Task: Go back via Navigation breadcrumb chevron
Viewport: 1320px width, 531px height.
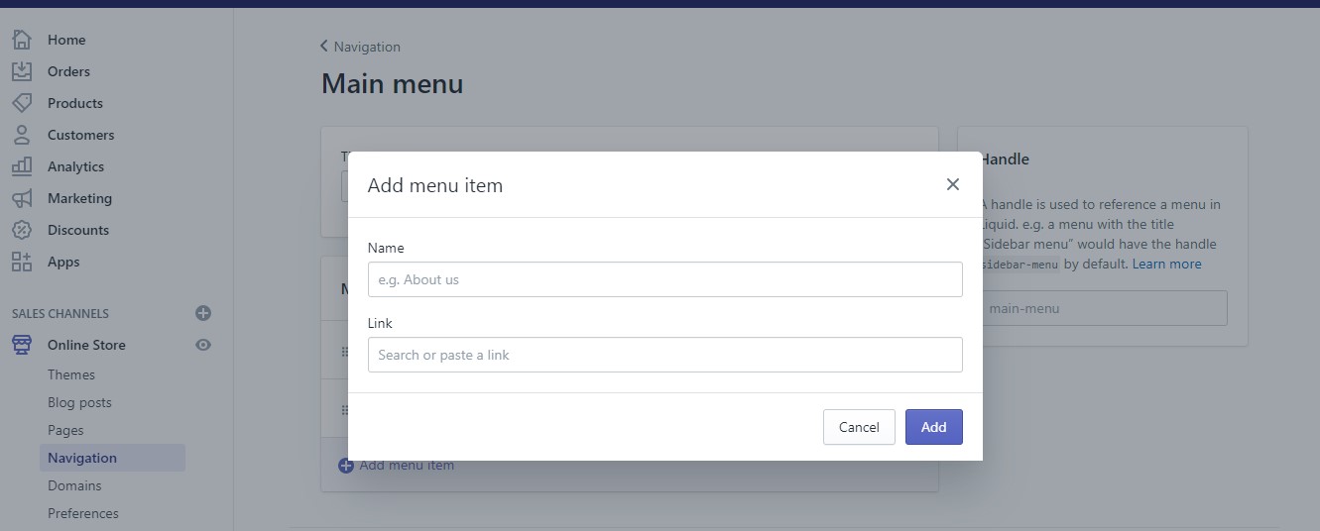Action: (324, 47)
